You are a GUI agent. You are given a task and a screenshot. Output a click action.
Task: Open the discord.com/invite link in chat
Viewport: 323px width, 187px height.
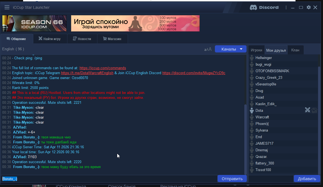(x=194, y=73)
